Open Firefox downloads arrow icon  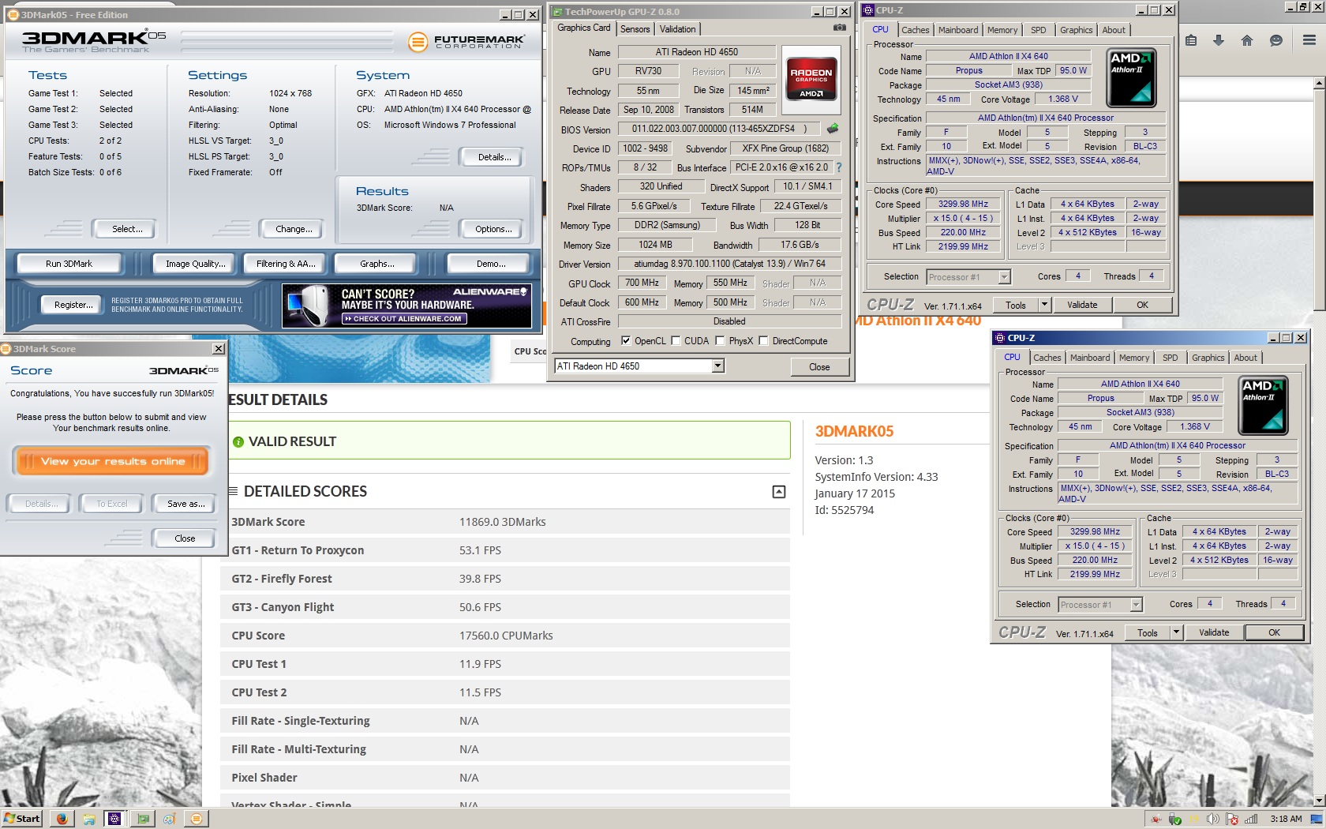pyautogui.click(x=1219, y=40)
